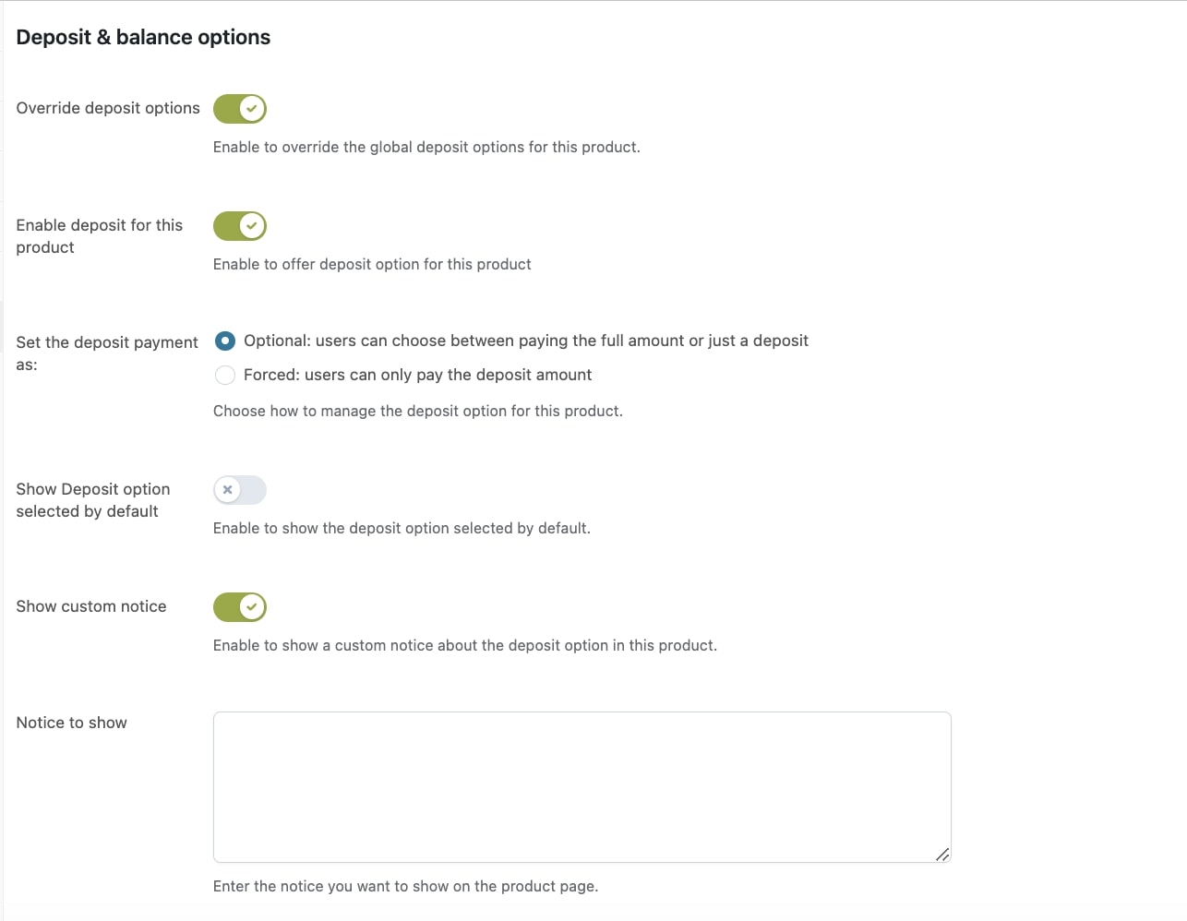
Task: Click the Set the deposit payment as label
Action: click(107, 353)
